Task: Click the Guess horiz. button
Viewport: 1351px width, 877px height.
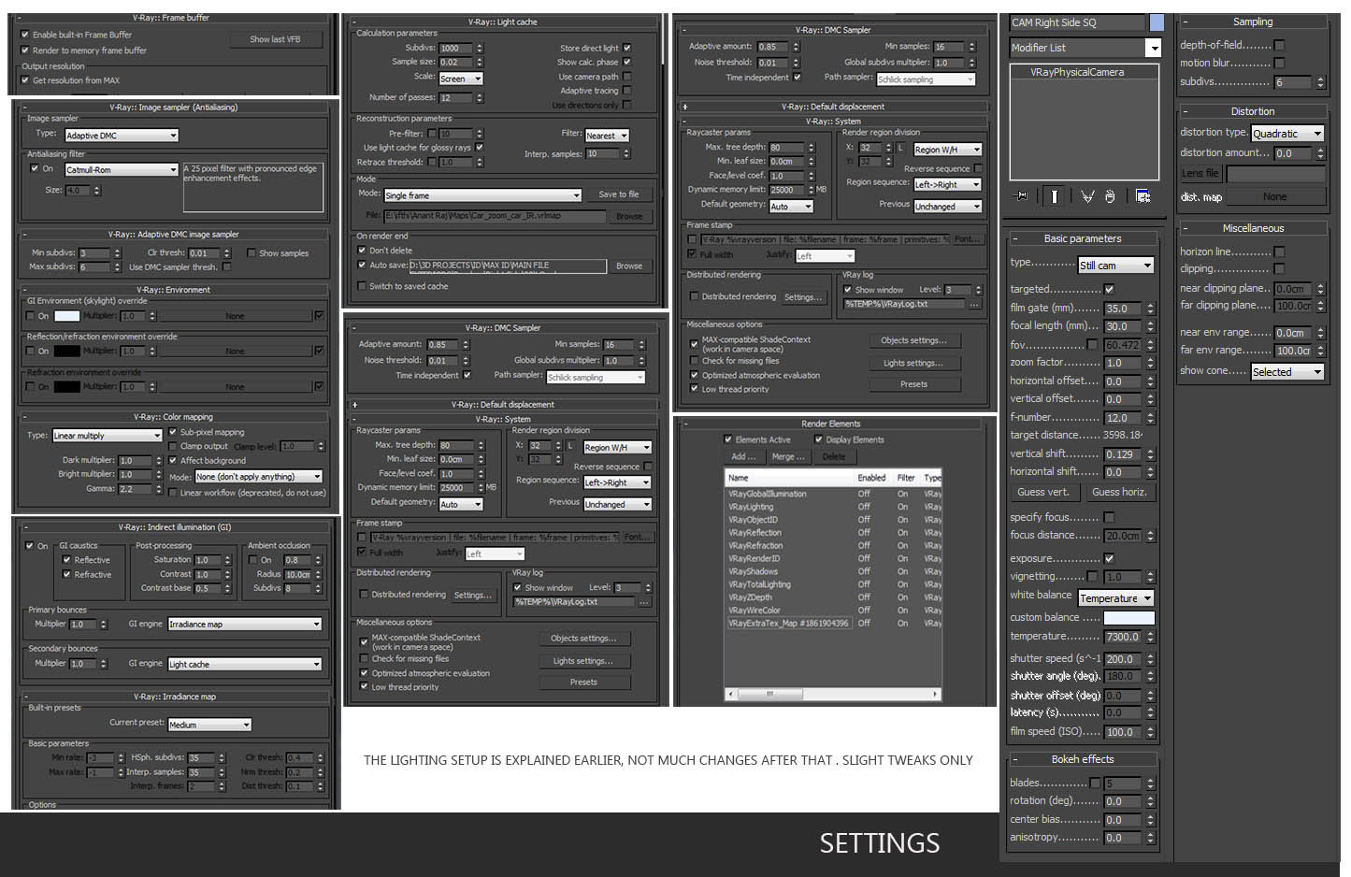Action: click(1119, 492)
